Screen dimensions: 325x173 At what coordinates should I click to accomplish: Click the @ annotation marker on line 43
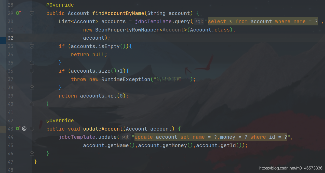click(x=24, y=129)
